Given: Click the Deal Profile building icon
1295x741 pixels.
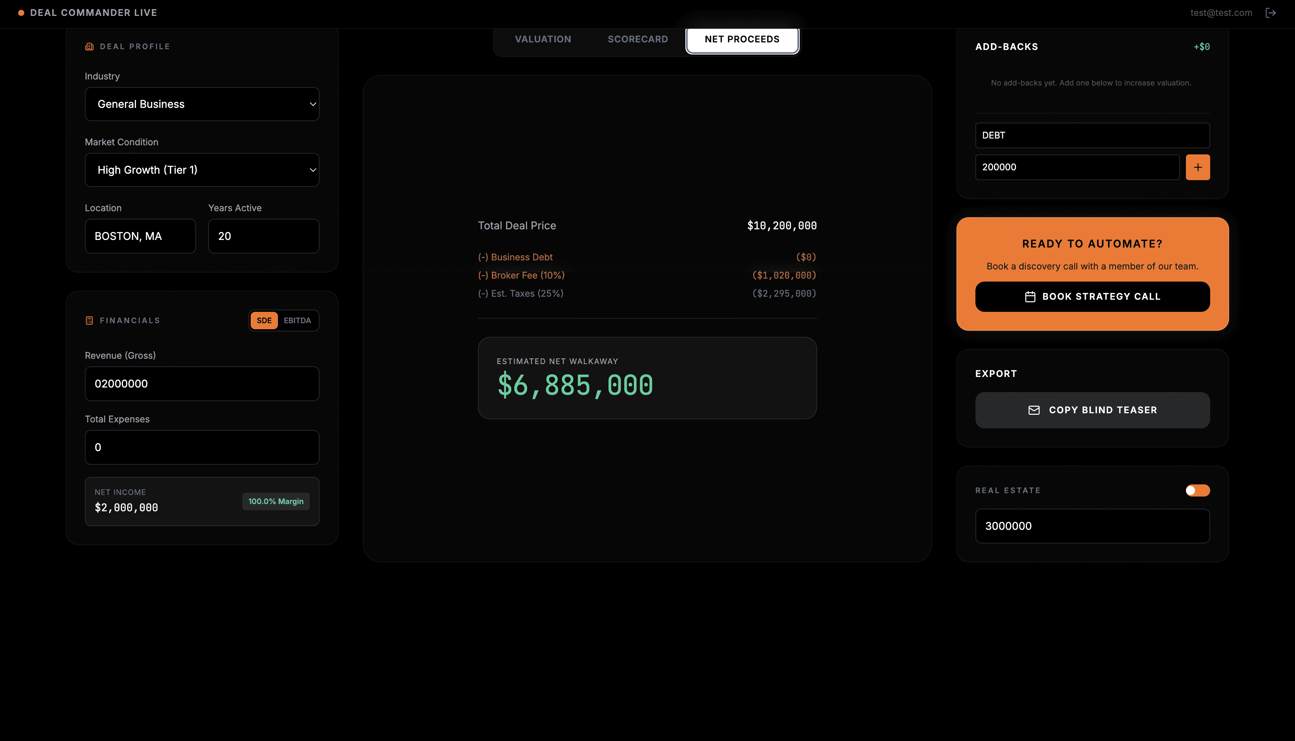Looking at the screenshot, I should pos(89,46).
